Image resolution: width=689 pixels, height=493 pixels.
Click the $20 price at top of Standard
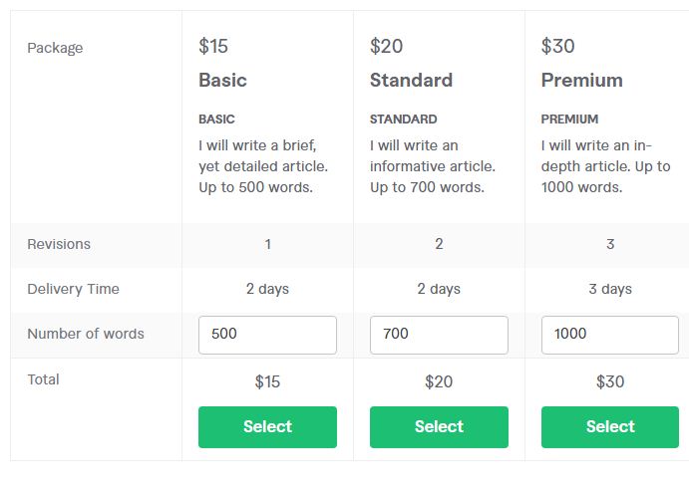[386, 46]
